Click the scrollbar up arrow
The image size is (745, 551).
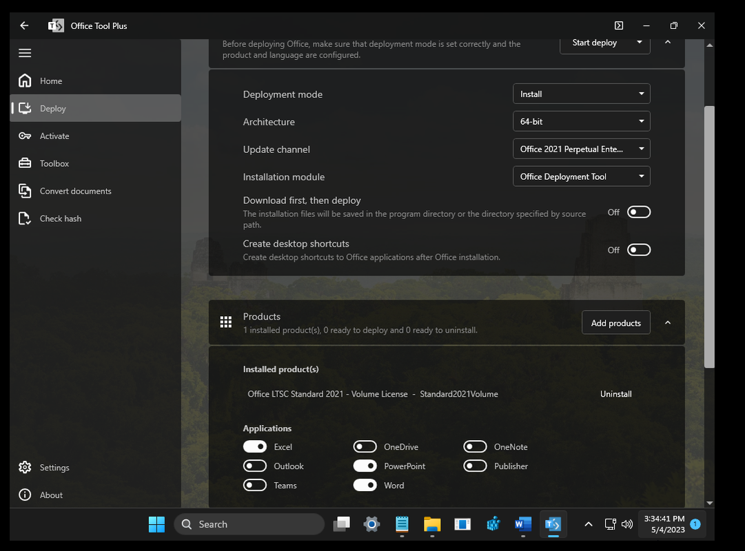click(709, 45)
